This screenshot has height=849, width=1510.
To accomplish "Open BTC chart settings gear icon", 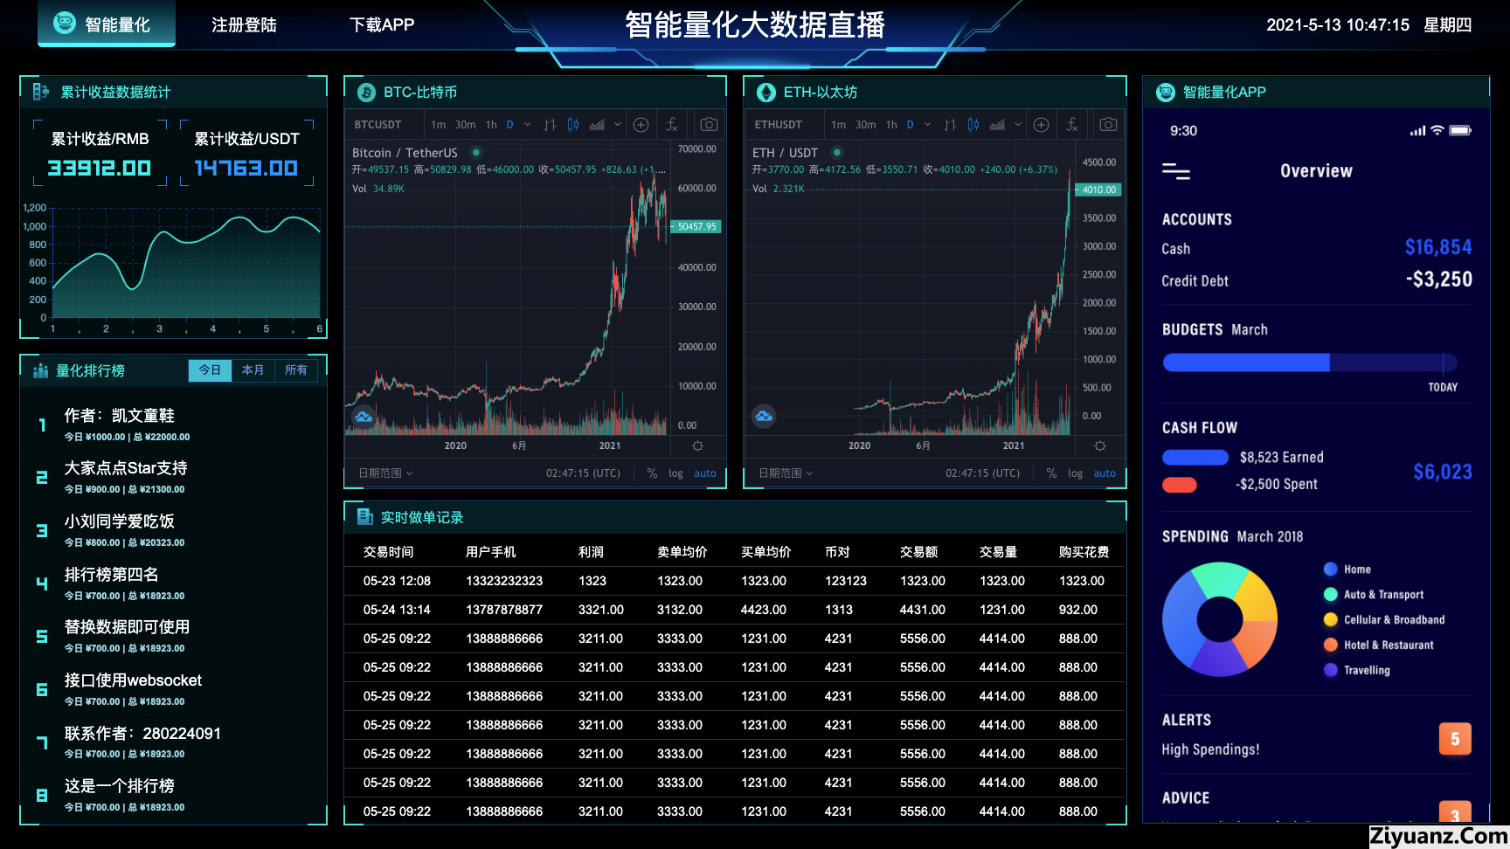I will (x=697, y=445).
